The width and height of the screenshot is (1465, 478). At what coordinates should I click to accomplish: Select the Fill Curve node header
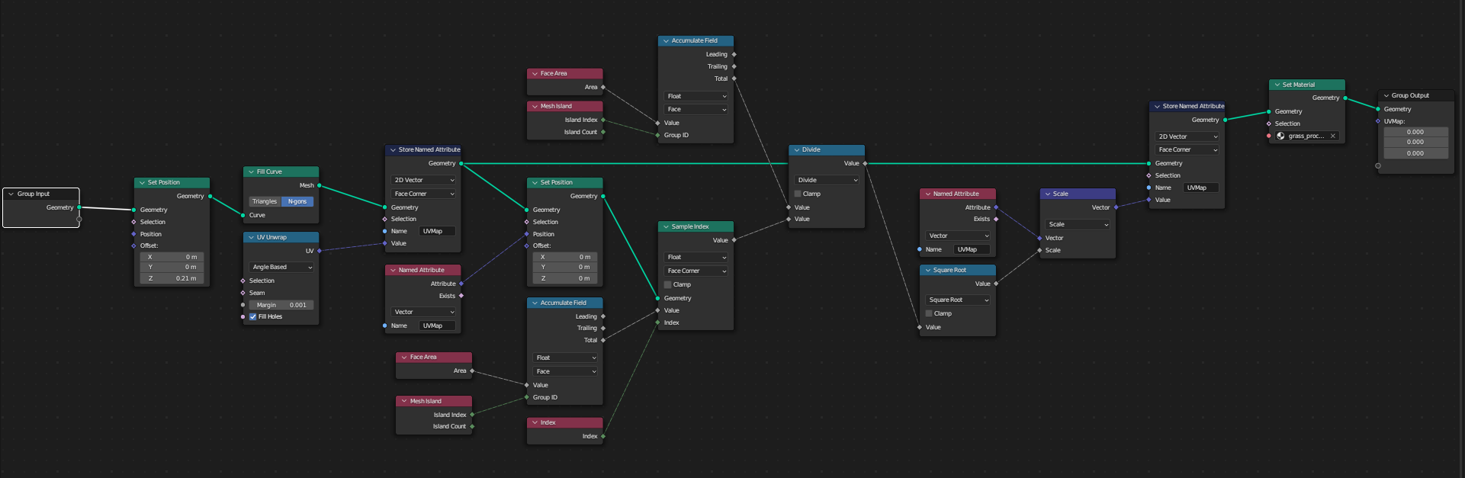(x=281, y=172)
